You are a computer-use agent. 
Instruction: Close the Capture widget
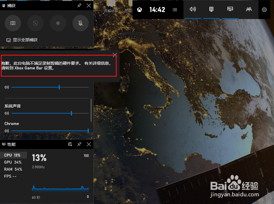coord(89,6)
